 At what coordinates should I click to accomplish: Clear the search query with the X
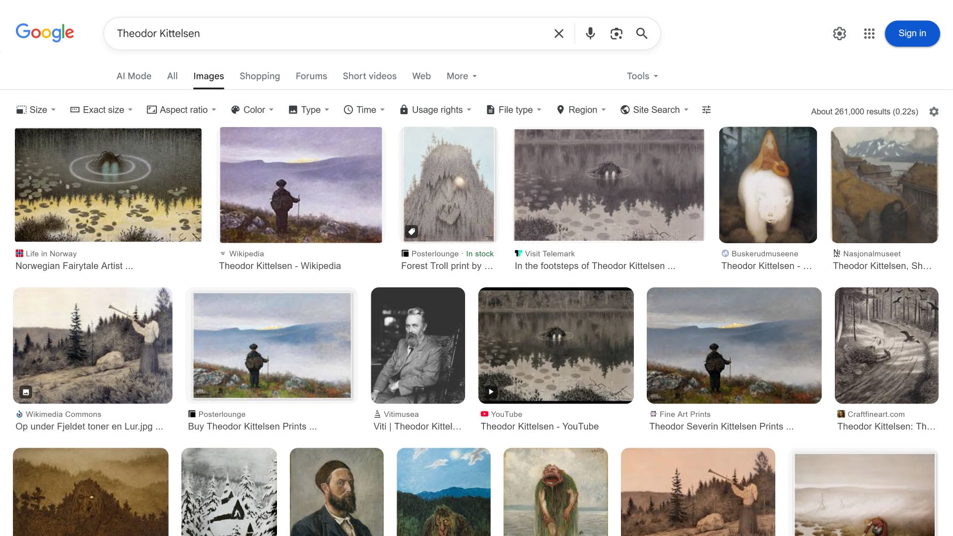point(558,33)
